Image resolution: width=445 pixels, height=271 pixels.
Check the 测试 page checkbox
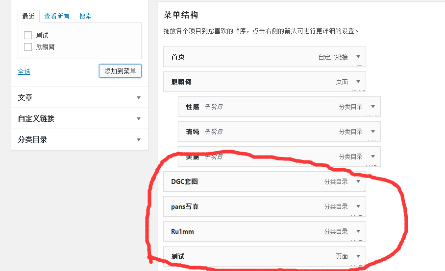[x=28, y=35]
